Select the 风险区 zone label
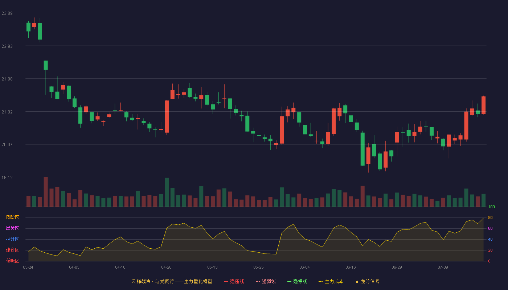This screenshot has width=508, height=290. point(12,217)
